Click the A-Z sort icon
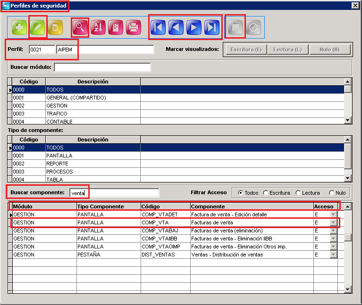This screenshot has height=305, width=362. 98,27
